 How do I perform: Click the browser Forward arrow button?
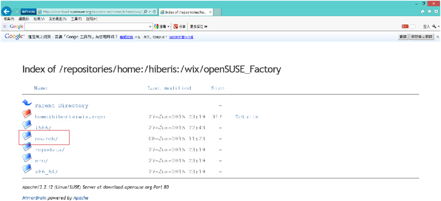(x=16, y=12)
